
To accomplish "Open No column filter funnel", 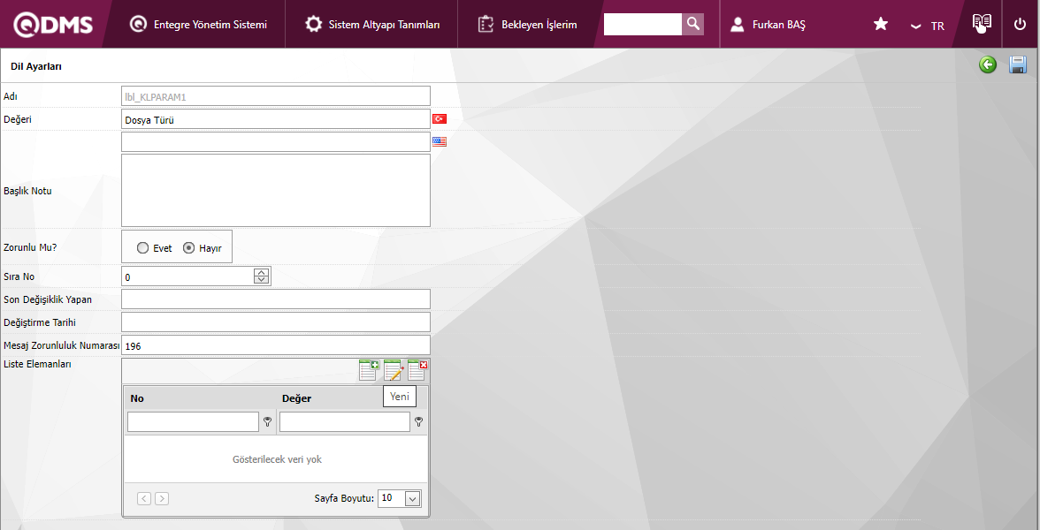I will [x=267, y=421].
